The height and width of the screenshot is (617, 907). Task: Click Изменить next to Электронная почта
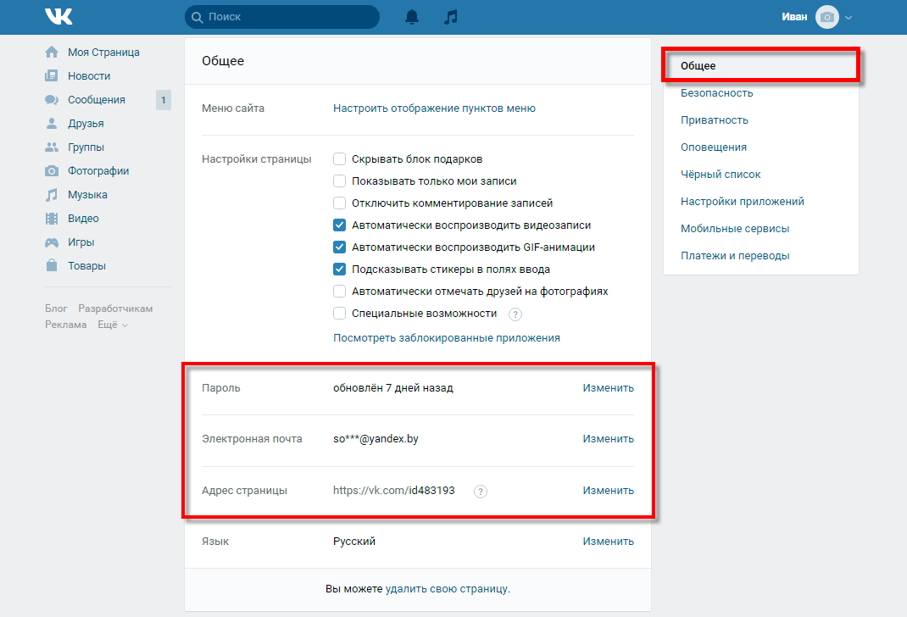(x=608, y=439)
